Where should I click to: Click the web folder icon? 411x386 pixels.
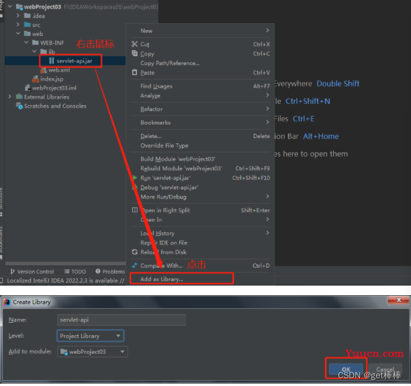point(28,33)
